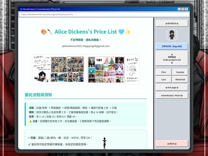Click the globe icon in title bar

[x=21, y=9]
